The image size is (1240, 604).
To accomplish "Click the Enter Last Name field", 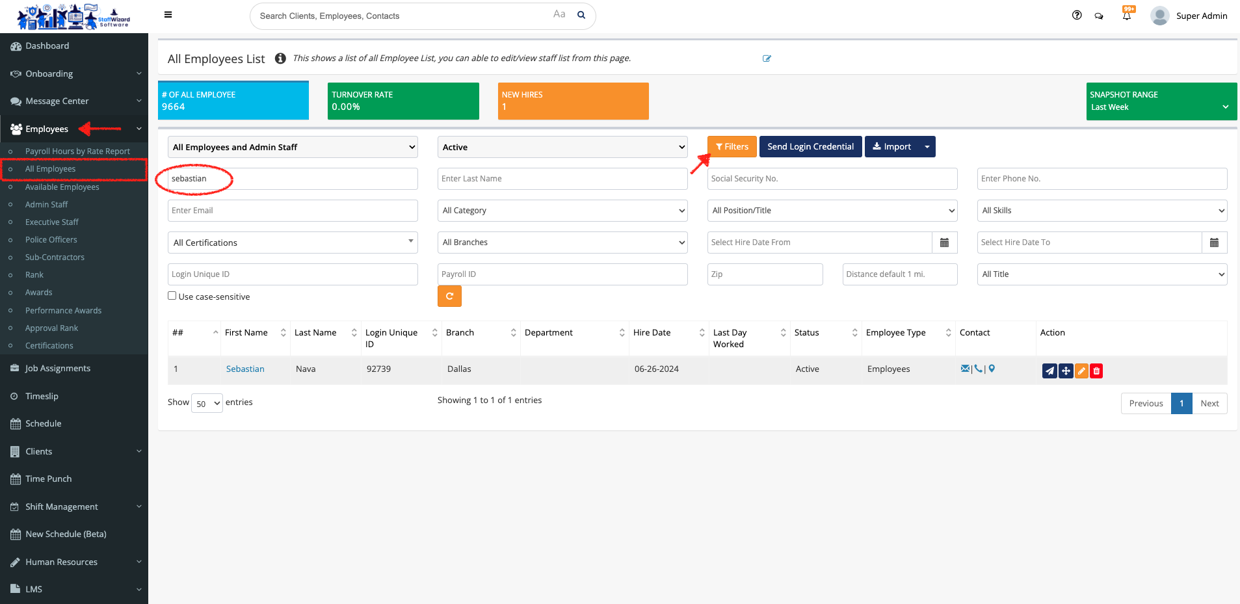I will coord(562,179).
